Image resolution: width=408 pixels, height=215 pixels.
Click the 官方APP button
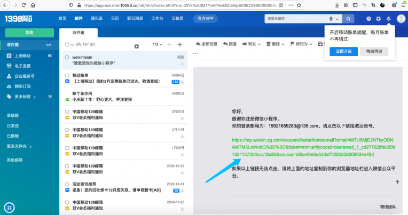[x=205, y=19]
